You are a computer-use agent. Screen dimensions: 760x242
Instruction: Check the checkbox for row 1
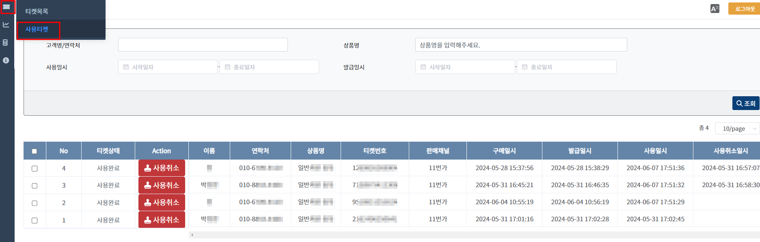(35, 220)
